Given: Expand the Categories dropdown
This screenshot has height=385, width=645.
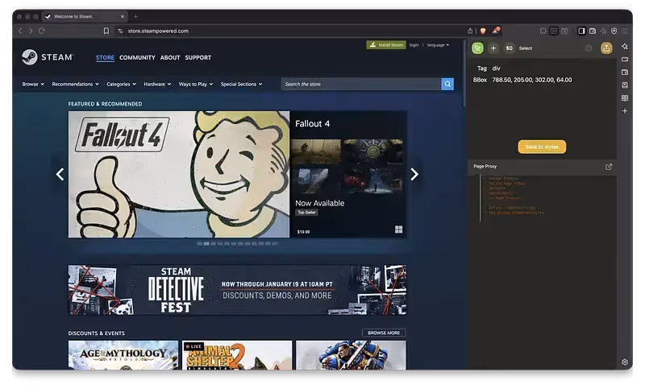Looking at the screenshot, I should pos(121,85).
